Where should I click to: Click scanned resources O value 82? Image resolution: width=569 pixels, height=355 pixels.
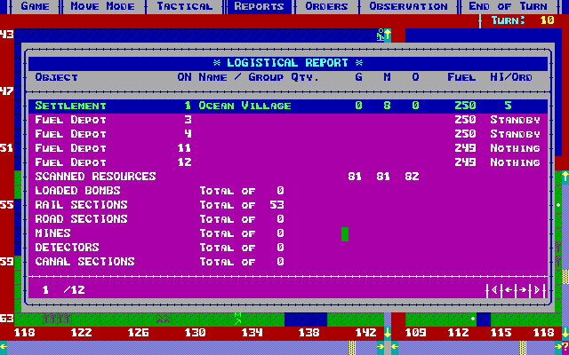[x=412, y=177]
